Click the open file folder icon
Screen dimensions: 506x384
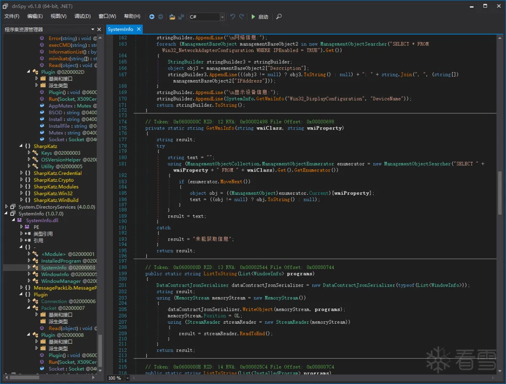point(172,17)
